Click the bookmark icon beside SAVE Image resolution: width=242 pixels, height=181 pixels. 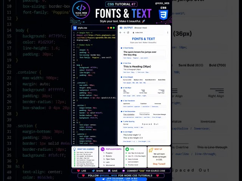pos(109,171)
